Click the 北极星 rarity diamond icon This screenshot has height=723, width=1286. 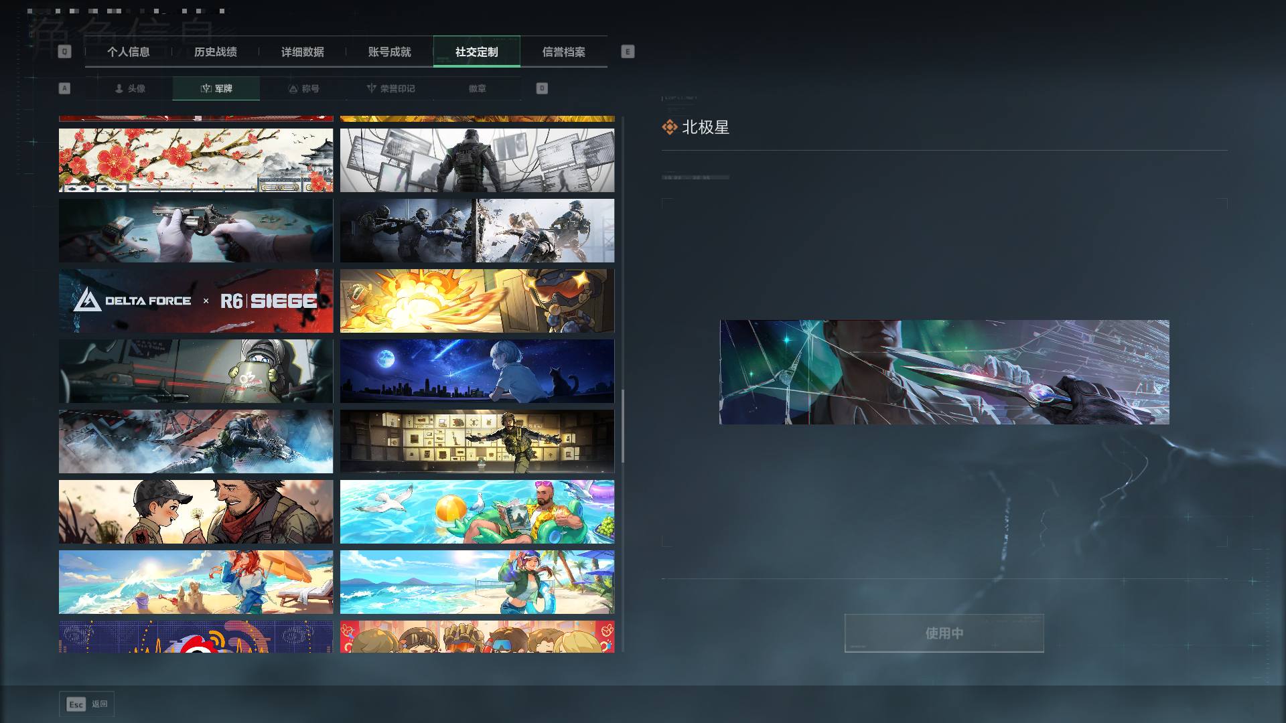669,127
